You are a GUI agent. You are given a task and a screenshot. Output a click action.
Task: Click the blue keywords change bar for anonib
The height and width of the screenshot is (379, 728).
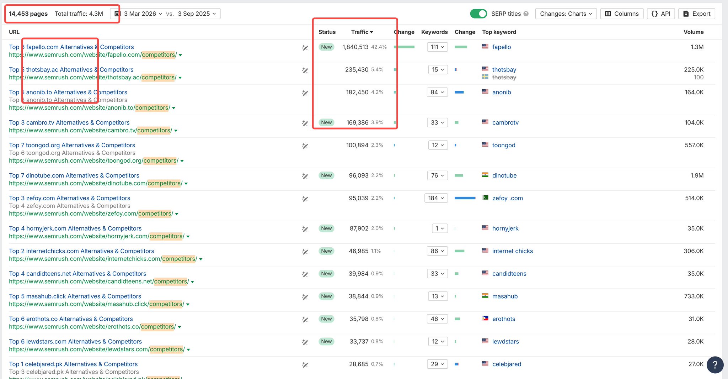coord(459,93)
